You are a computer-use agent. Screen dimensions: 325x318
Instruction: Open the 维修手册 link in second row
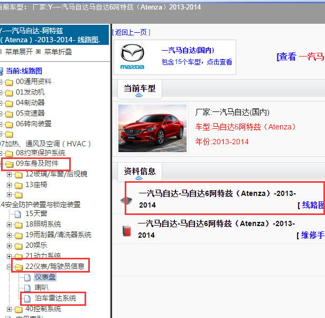[x=312, y=235]
